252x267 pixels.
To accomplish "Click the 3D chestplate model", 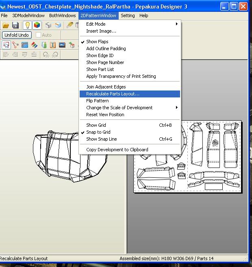I will 70,156.
